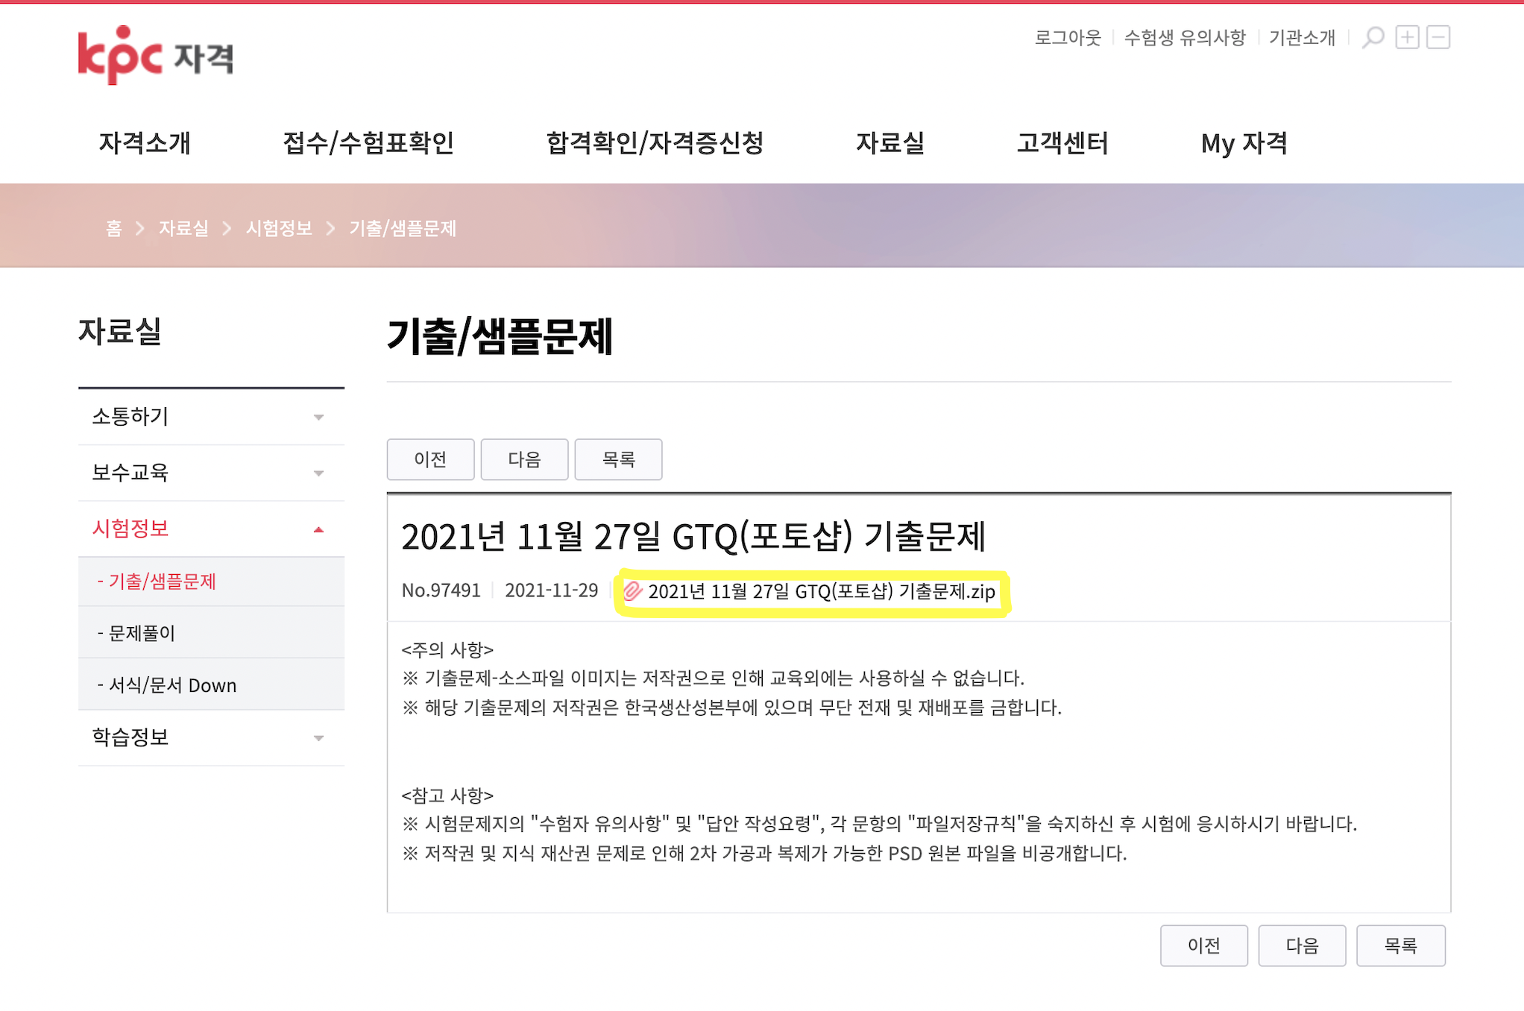The width and height of the screenshot is (1524, 1011).
Task: Click the bottom 목록 button
Action: pos(1400,945)
